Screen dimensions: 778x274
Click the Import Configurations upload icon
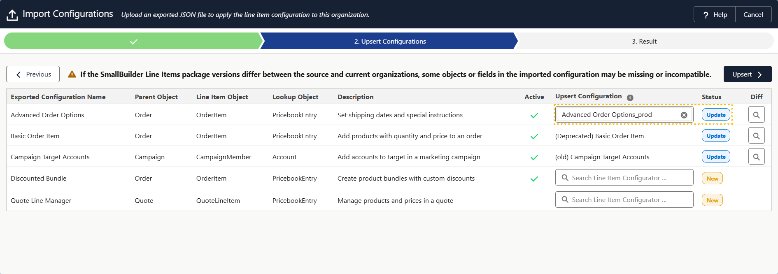[12, 15]
